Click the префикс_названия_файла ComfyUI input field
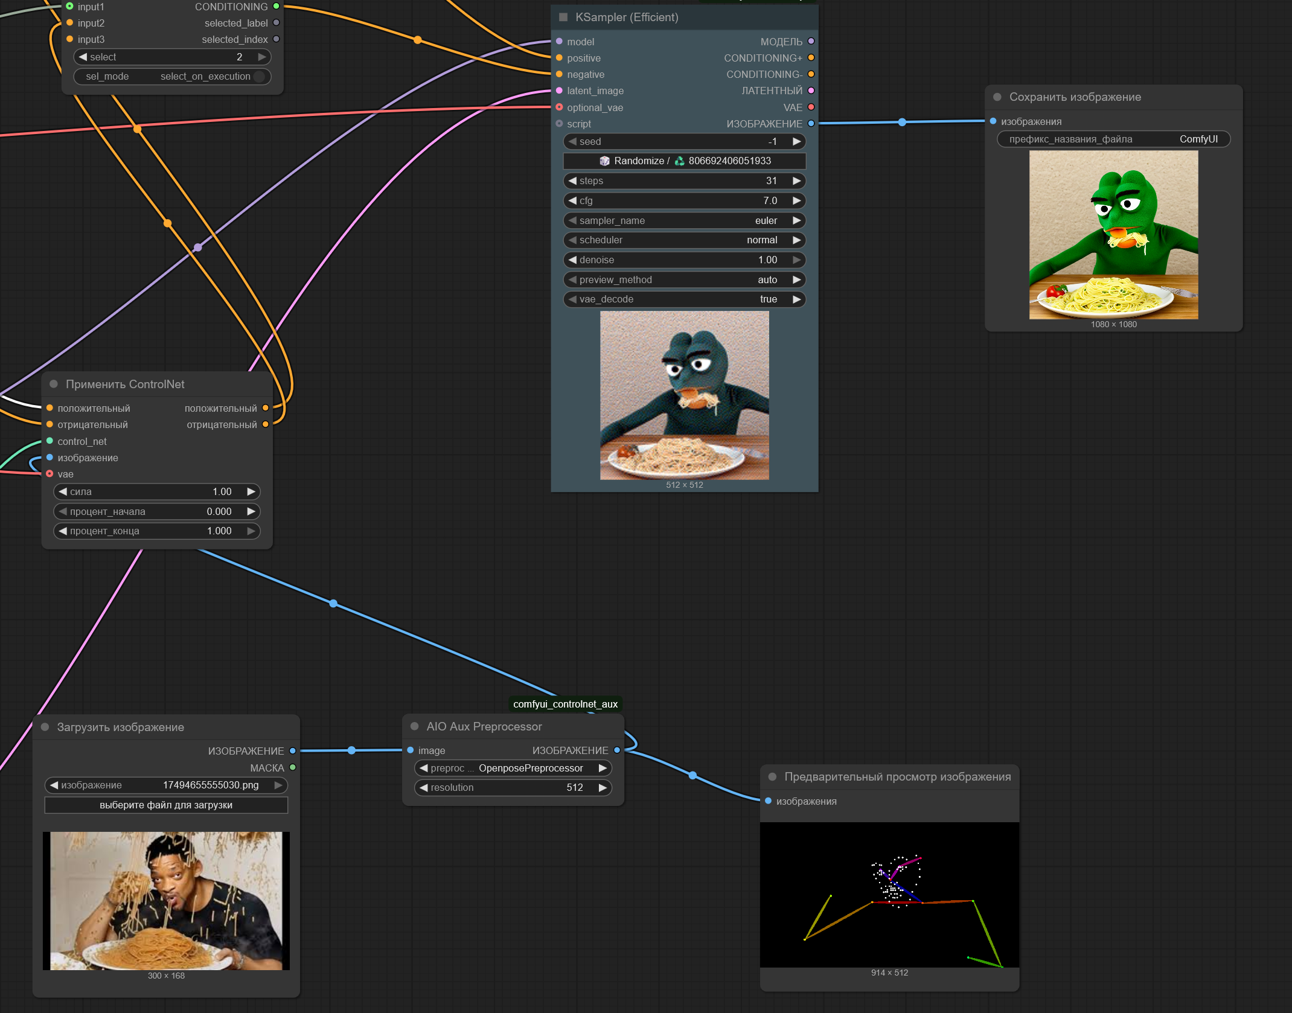 [x=1113, y=139]
